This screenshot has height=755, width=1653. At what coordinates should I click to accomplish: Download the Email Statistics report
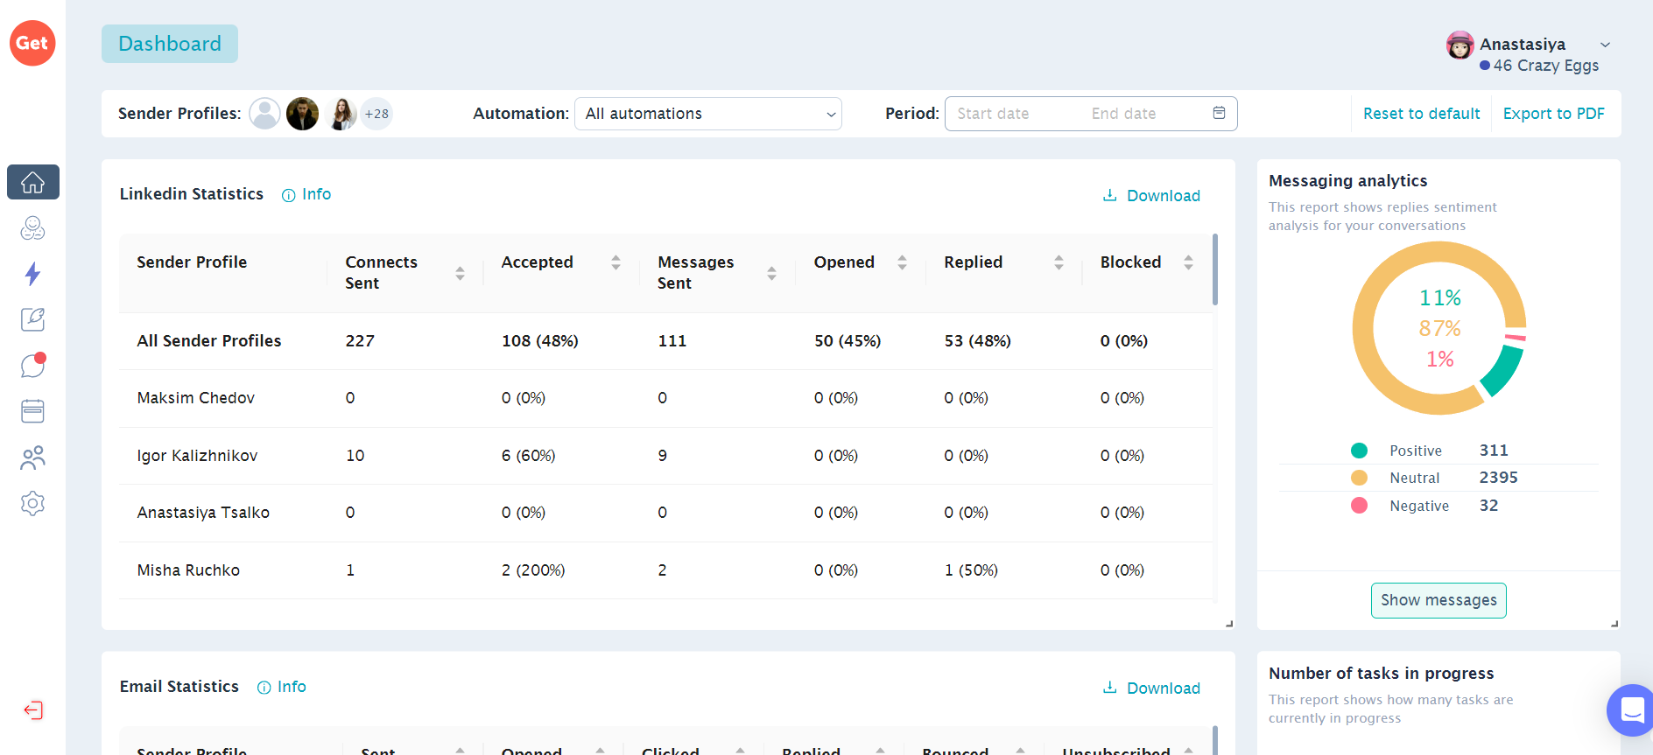[1151, 688]
